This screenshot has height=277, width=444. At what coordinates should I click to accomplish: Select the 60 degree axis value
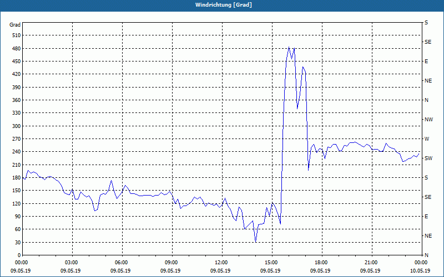[18, 229]
